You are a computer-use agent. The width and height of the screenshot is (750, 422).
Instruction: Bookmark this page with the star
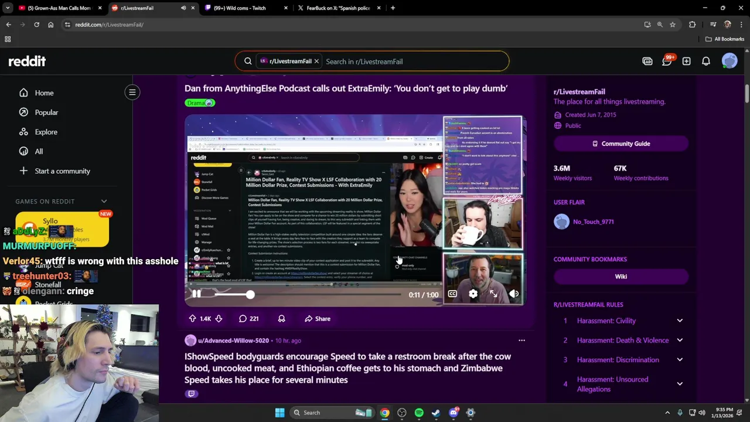(x=673, y=25)
